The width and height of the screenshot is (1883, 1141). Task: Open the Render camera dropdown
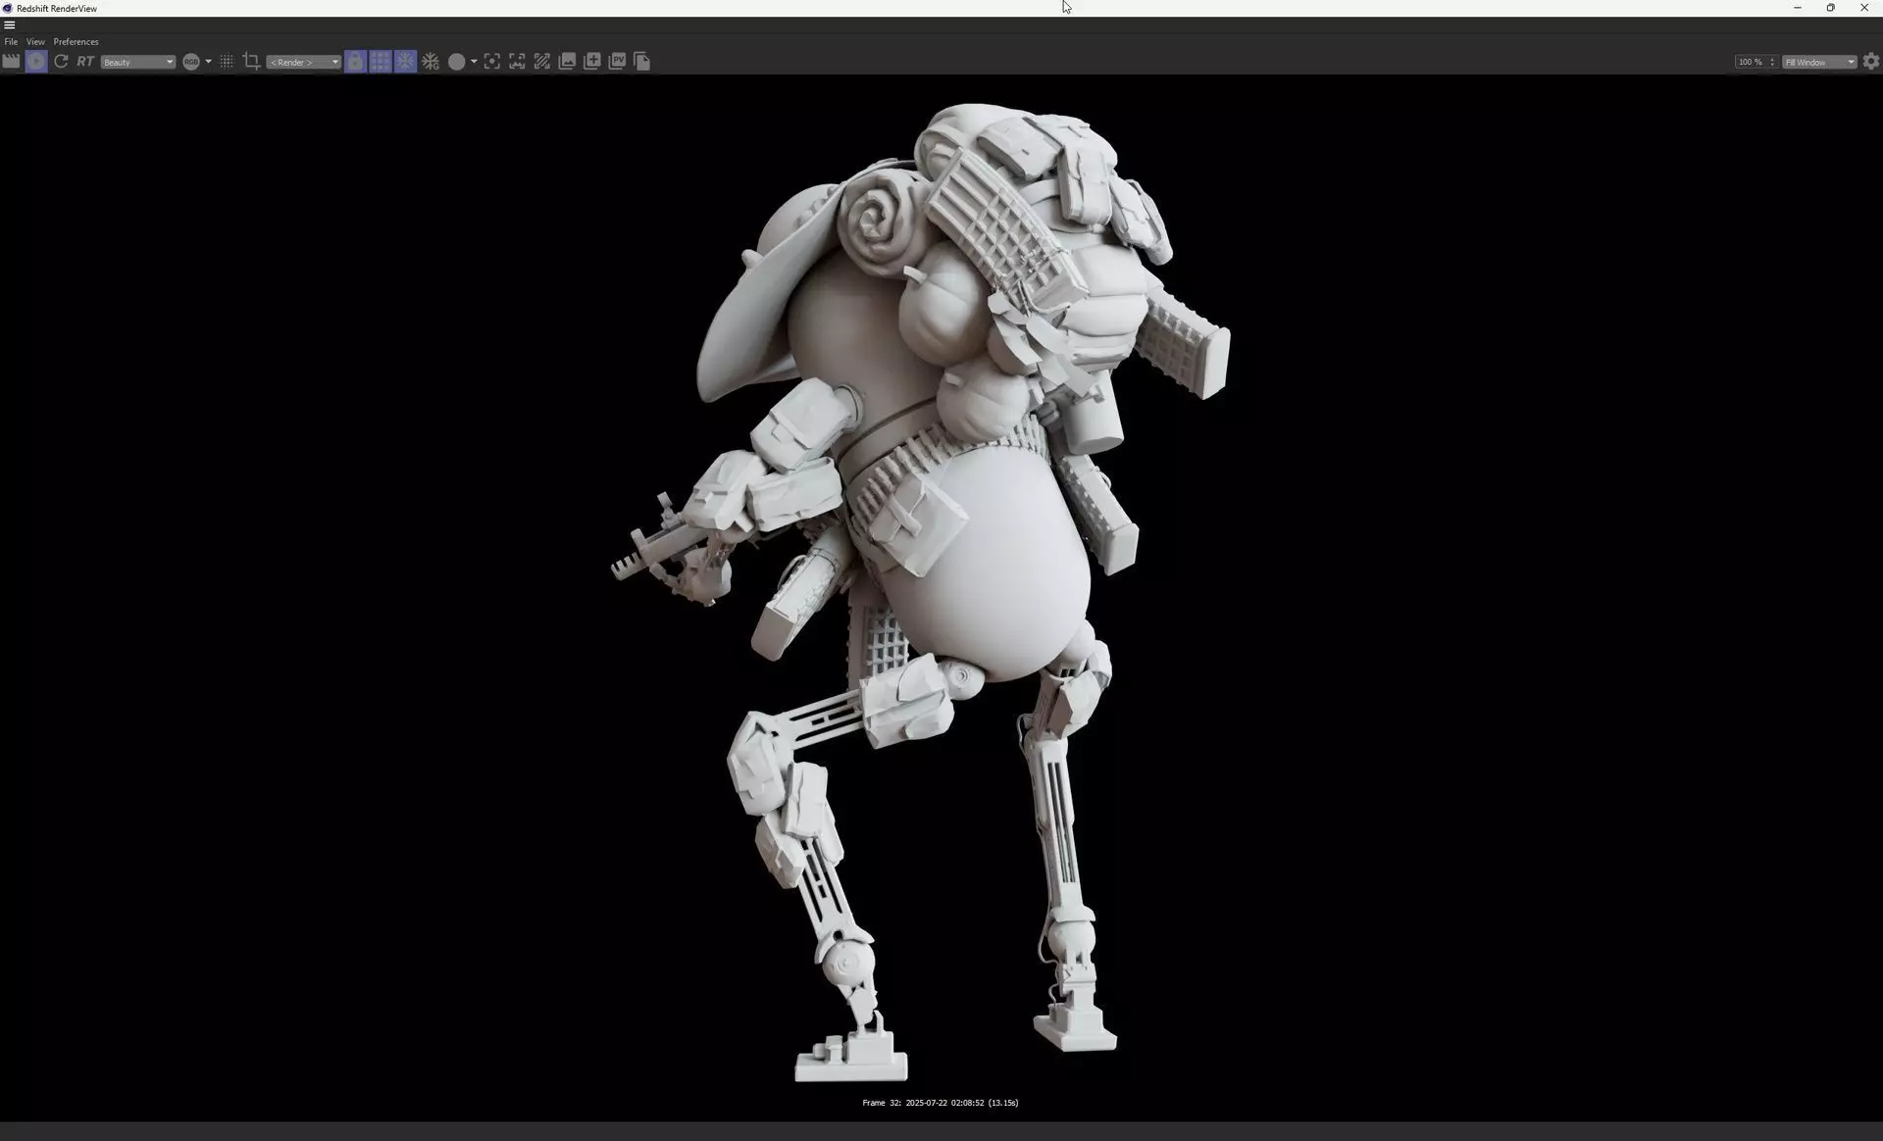click(x=303, y=62)
